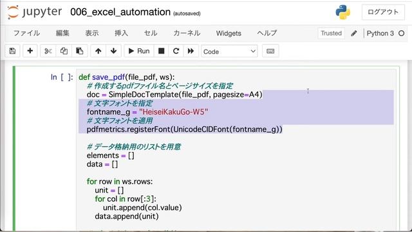412x232 pixels.
Task: Click the "HeiseiKakuGo-W5" string
Action: coord(174,111)
